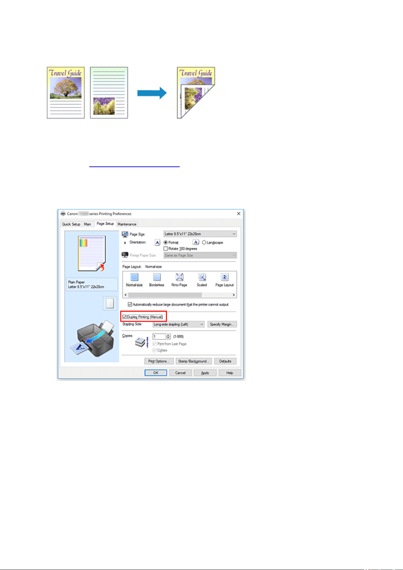Click the Defaults button
Viewport: 403px width, 570px height.
click(x=226, y=361)
